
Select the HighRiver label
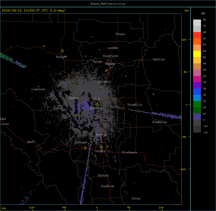(108, 186)
